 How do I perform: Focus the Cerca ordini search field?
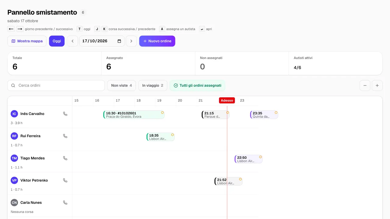pyautogui.click(x=56, y=85)
